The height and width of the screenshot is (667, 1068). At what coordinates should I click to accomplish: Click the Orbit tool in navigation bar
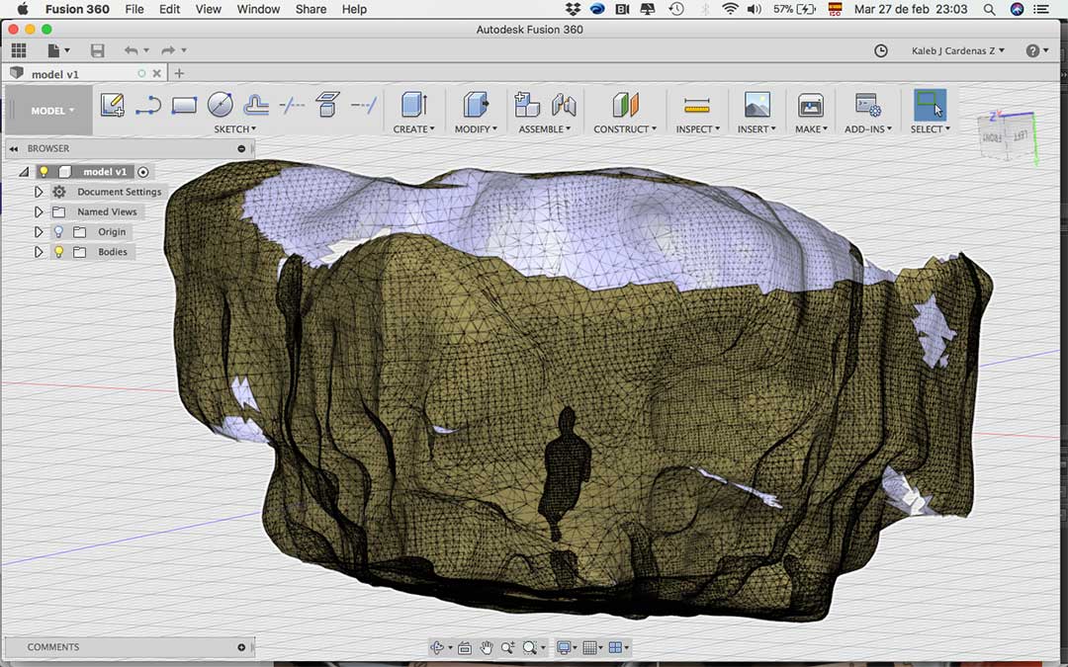pos(437,647)
